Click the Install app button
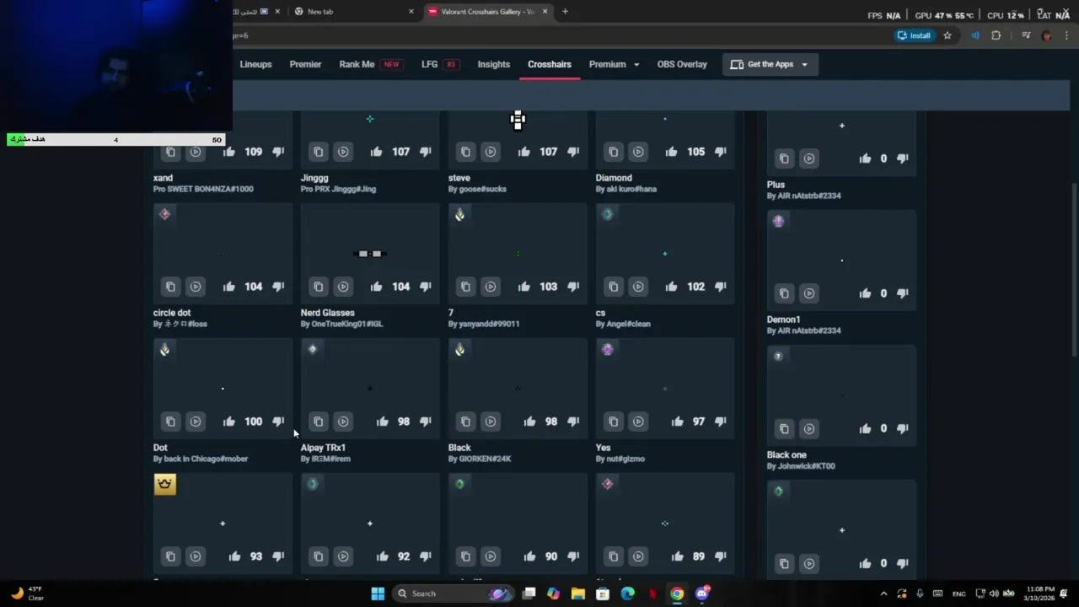The width and height of the screenshot is (1079, 607). point(914,35)
